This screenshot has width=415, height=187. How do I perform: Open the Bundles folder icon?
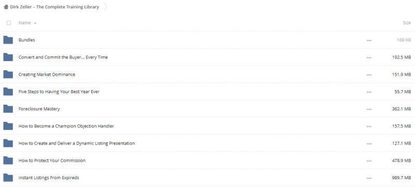8,40
